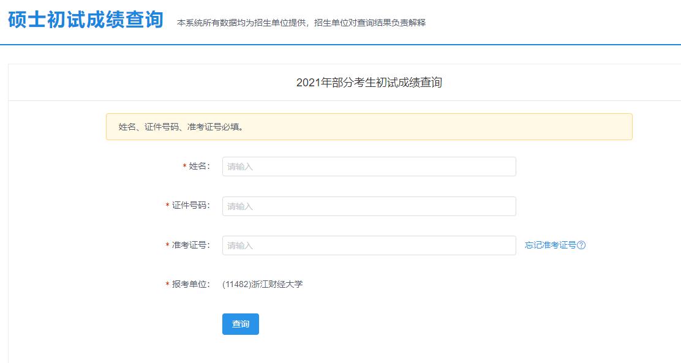Click the red asterisk beside 报考单位

point(167,285)
